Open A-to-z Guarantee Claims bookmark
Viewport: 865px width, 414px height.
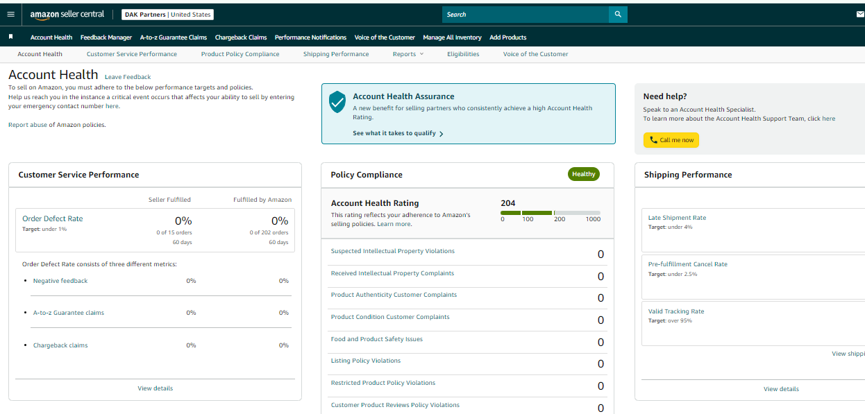click(x=174, y=37)
